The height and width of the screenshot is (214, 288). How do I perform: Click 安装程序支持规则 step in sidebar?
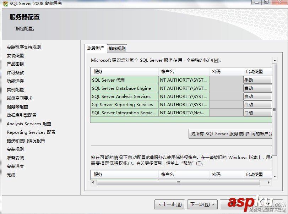pyautogui.click(x=24, y=47)
